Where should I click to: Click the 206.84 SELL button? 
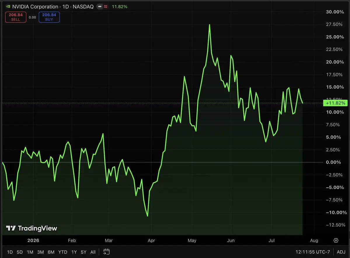[x=16, y=17]
